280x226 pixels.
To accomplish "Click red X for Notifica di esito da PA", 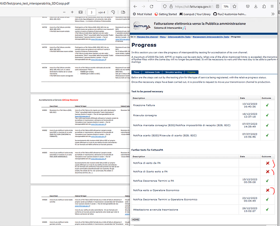I will [267, 163].
